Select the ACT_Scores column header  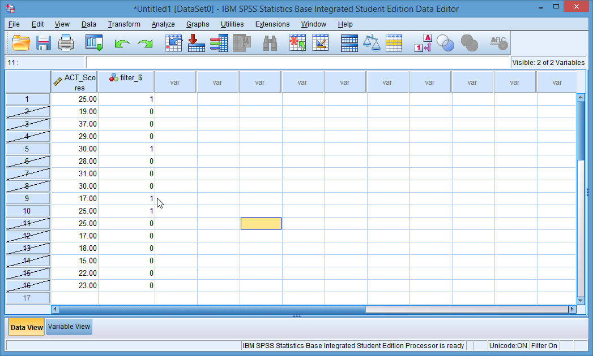(75, 82)
